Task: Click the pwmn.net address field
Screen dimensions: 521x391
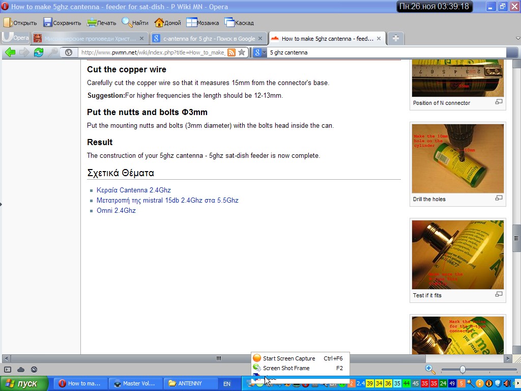Action: 153,52
